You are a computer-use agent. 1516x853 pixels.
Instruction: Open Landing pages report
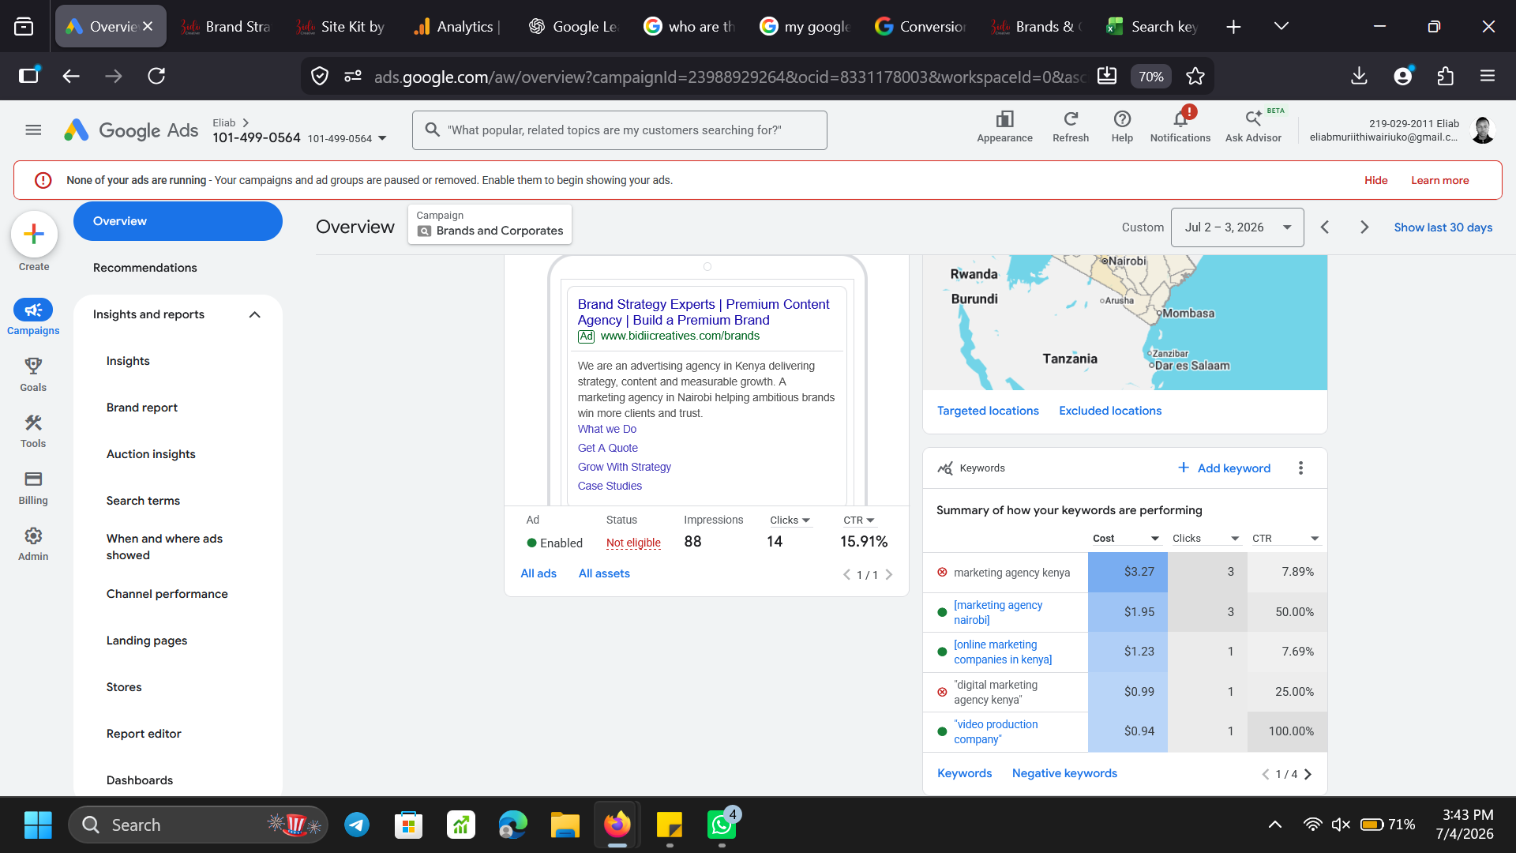point(147,641)
